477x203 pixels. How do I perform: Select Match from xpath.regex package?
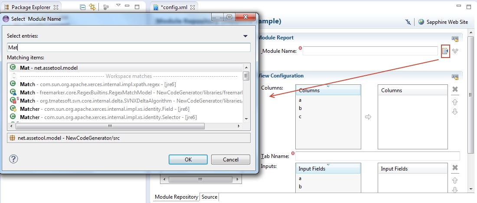[126, 84]
